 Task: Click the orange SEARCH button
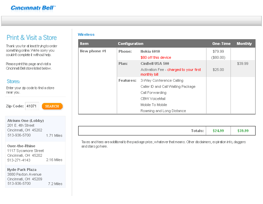(x=52, y=106)
